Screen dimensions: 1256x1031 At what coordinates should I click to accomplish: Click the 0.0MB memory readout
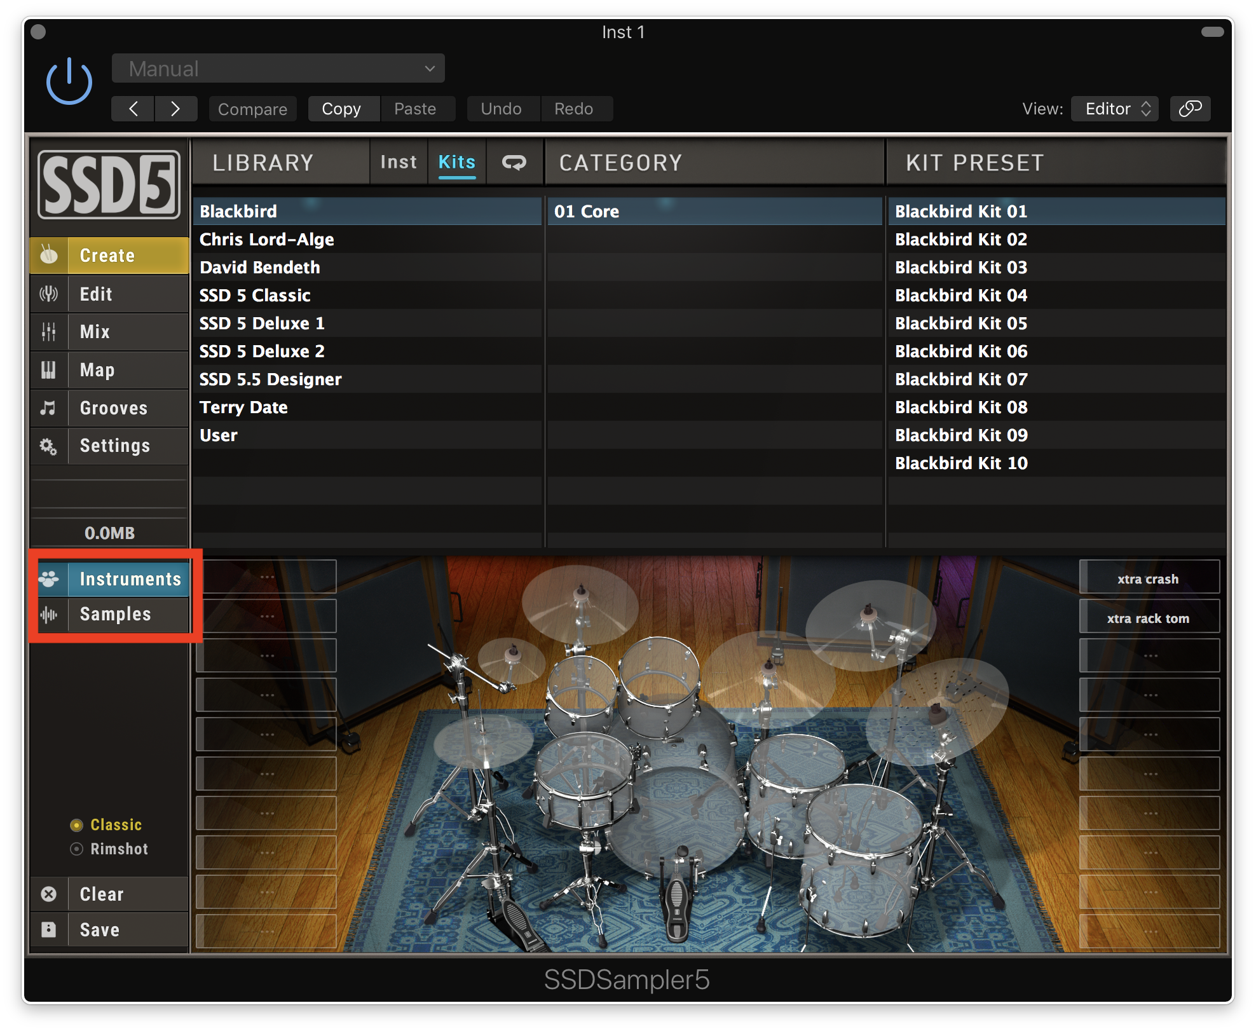coord(109,533)
